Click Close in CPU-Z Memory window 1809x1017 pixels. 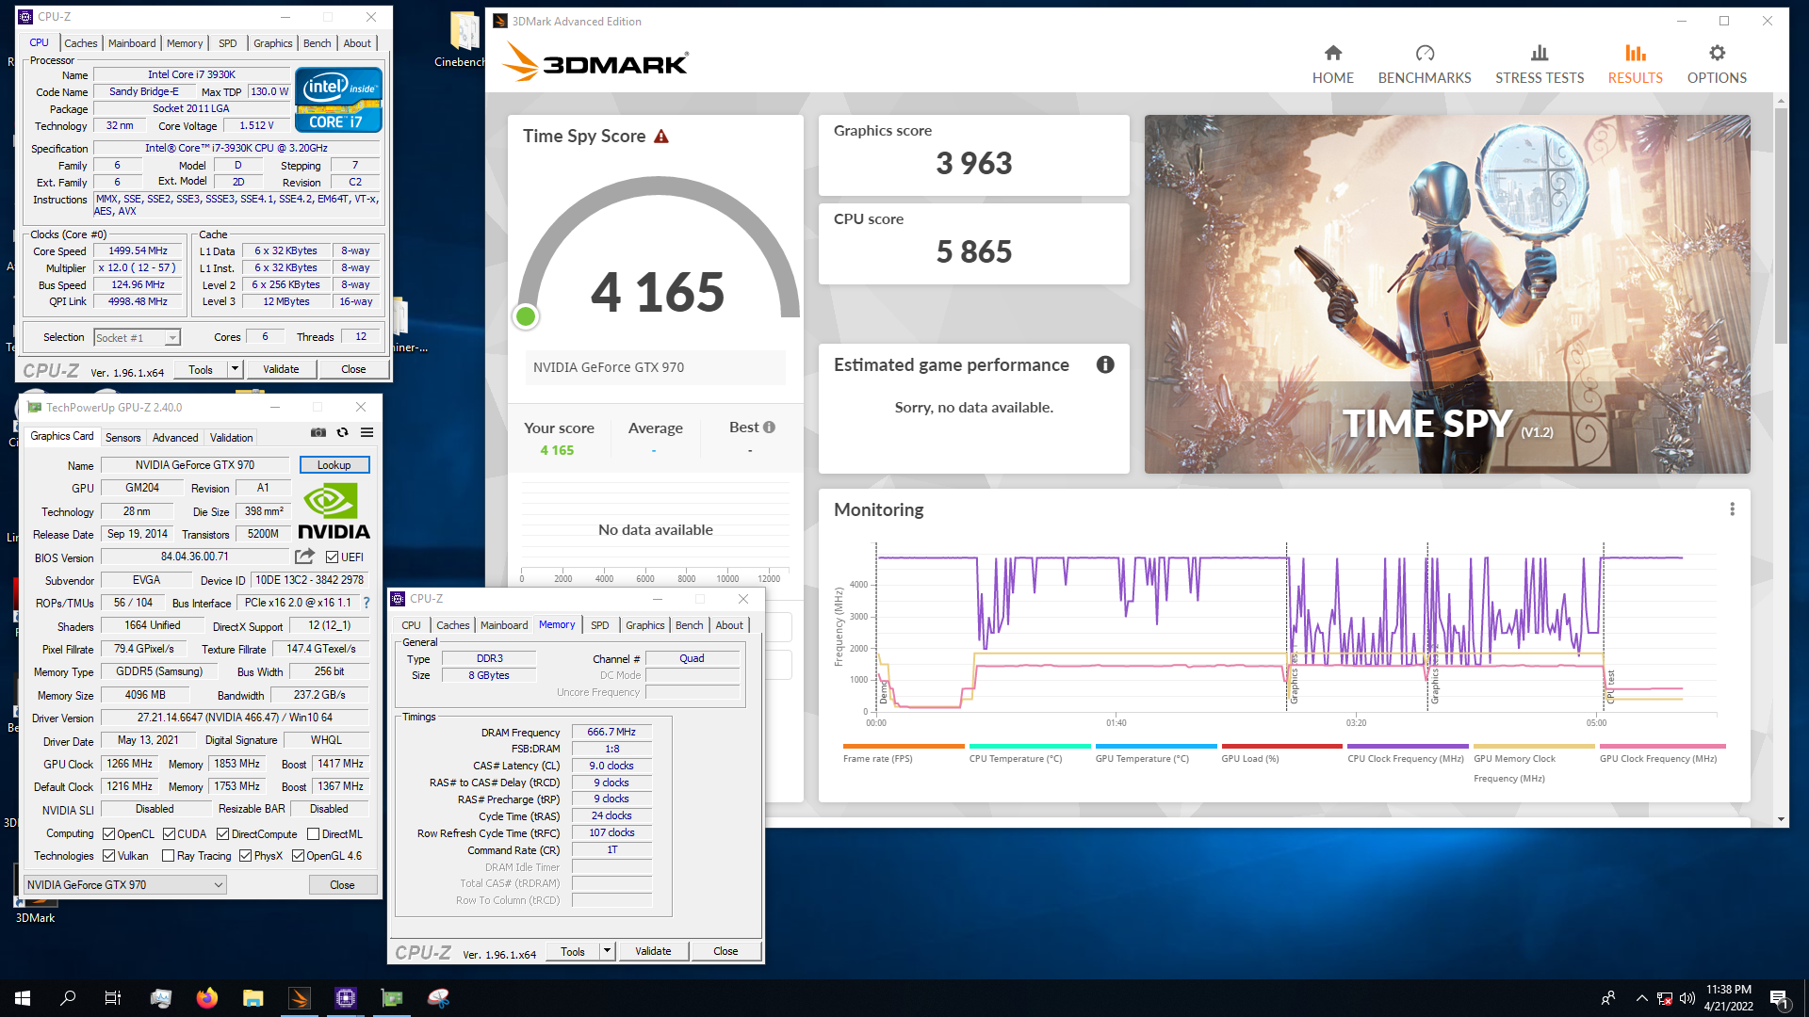click(725, 951)
